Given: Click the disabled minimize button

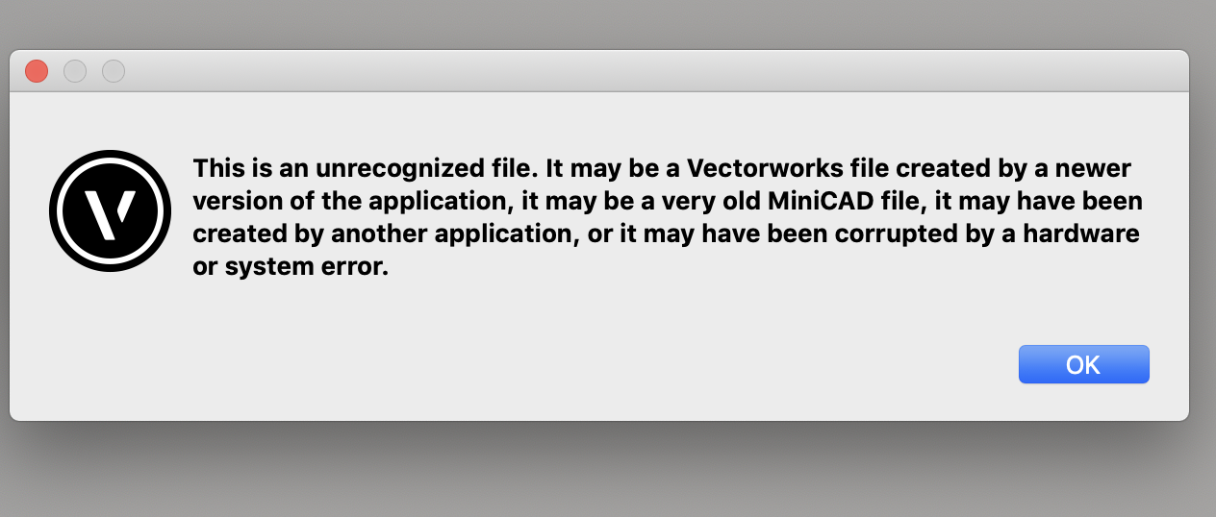Looking at the screenshot, I should (75, 71).
